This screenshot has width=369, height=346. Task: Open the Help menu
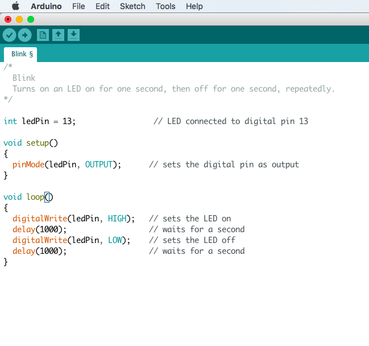[x=194, y=6]
